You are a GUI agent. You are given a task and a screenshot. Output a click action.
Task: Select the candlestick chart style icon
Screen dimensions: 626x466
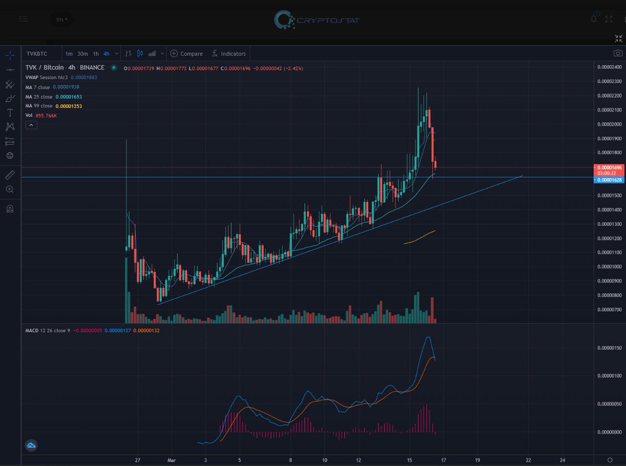coord(140,53)
